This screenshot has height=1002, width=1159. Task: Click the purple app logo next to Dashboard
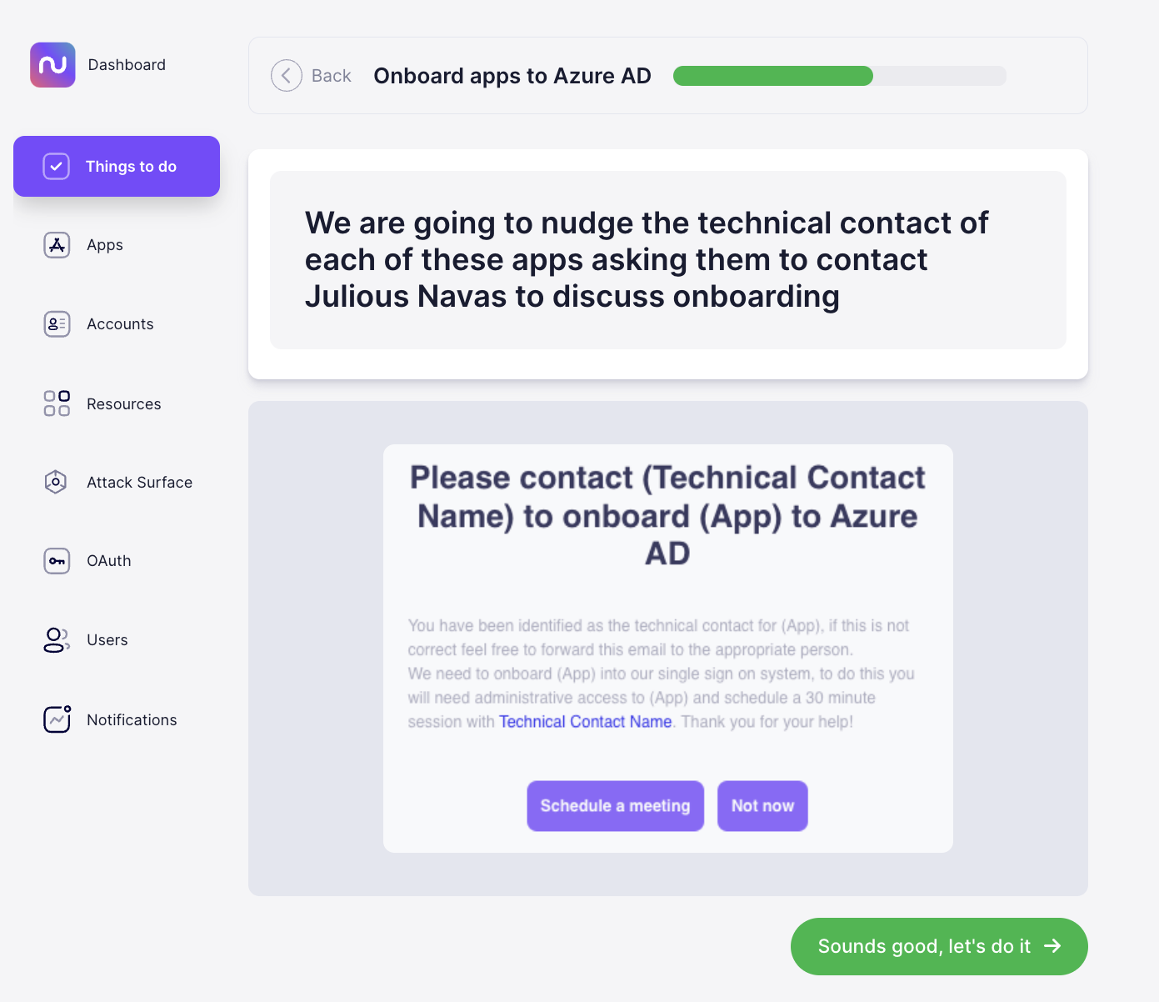tap(52, 64)
